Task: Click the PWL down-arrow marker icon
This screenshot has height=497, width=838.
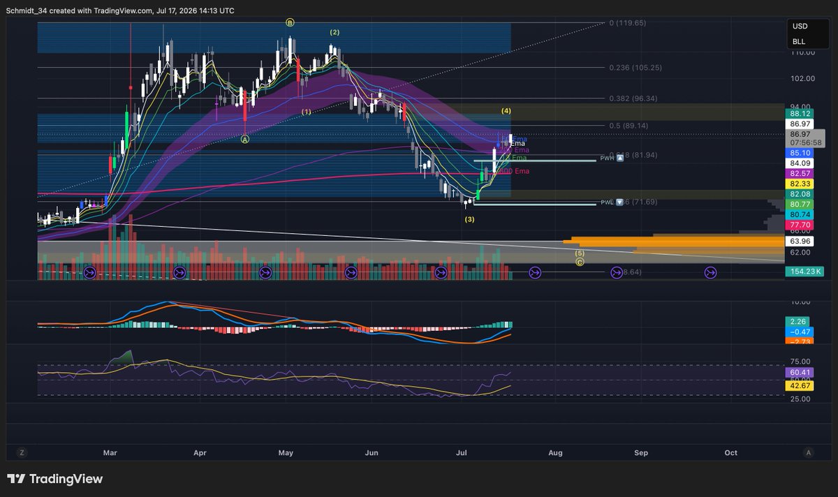Action: point(619,202)
